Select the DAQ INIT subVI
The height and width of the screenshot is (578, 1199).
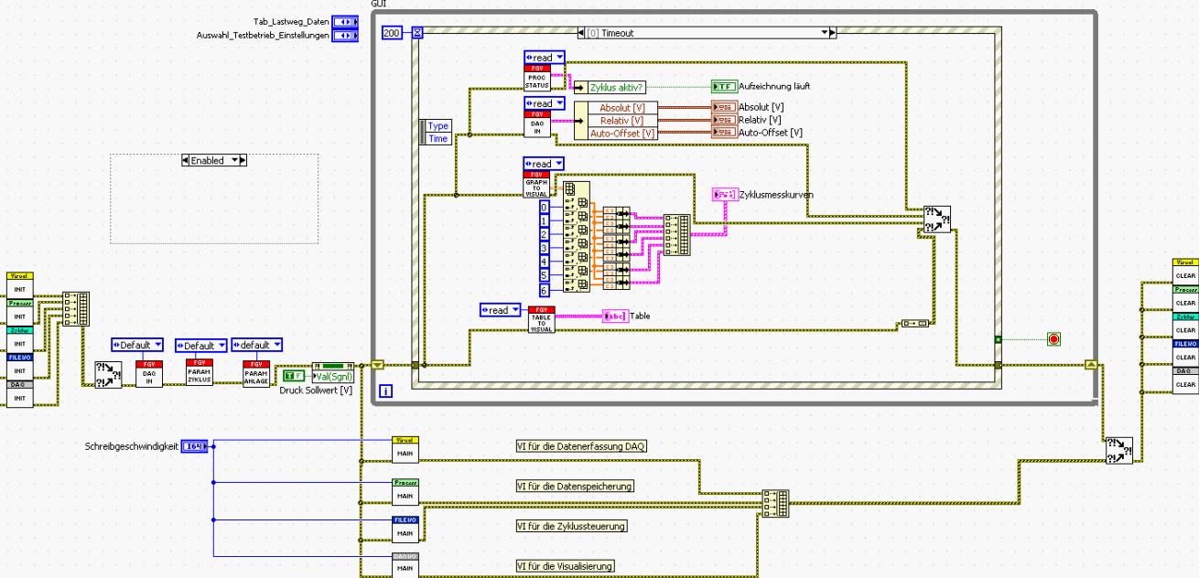point(19,394)
